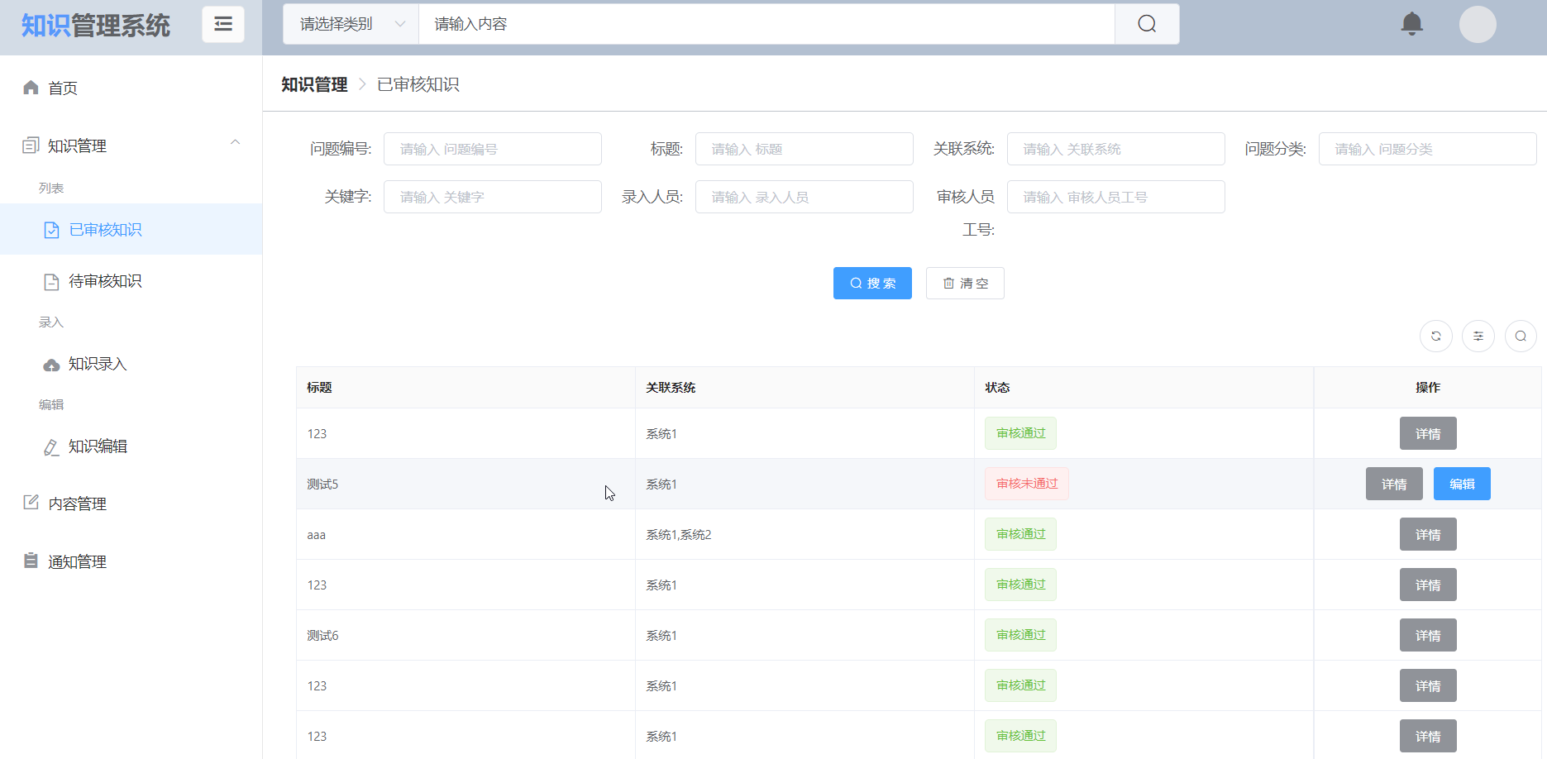
Task: Click the 待审核知识 document icon
Action: (51, 282)
